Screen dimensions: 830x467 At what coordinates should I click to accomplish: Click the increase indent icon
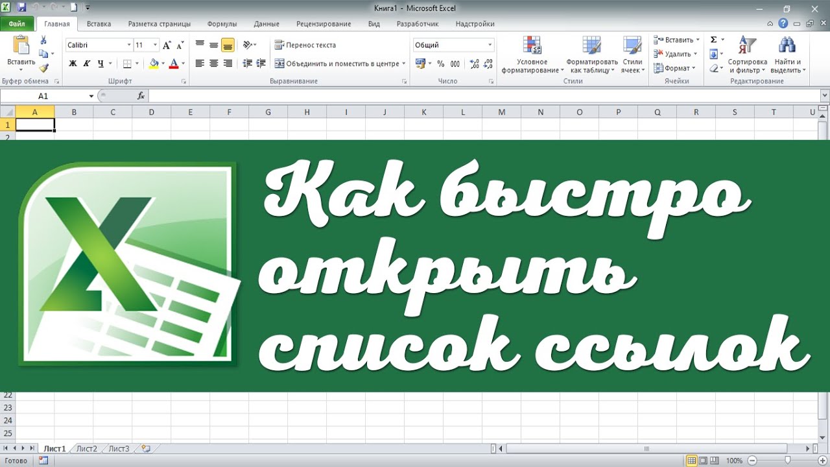click(x=261, y=64)
